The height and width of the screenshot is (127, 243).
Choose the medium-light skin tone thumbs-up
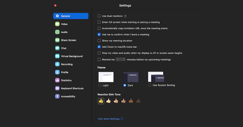pos(116,101)
